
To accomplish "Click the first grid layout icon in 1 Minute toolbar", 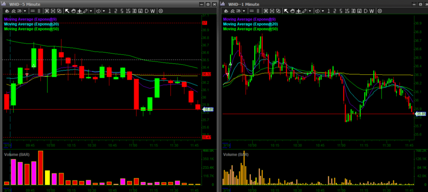I will coord(267,11).
